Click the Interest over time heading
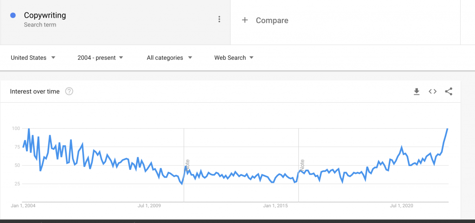Screen dimensions: 475x223 [x=34, y=92]
